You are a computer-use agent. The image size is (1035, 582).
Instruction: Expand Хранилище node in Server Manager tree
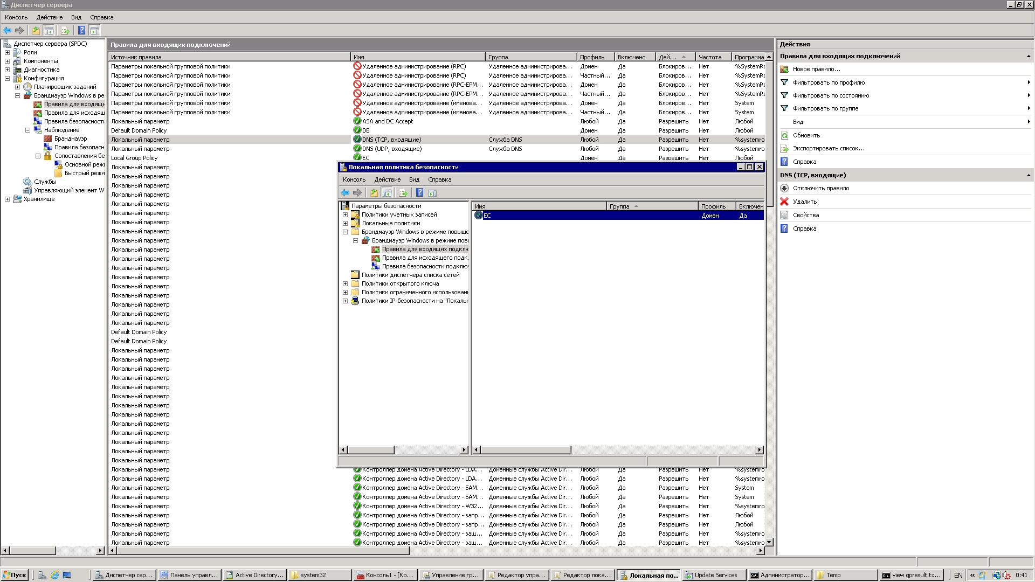(x=7, y=199)
